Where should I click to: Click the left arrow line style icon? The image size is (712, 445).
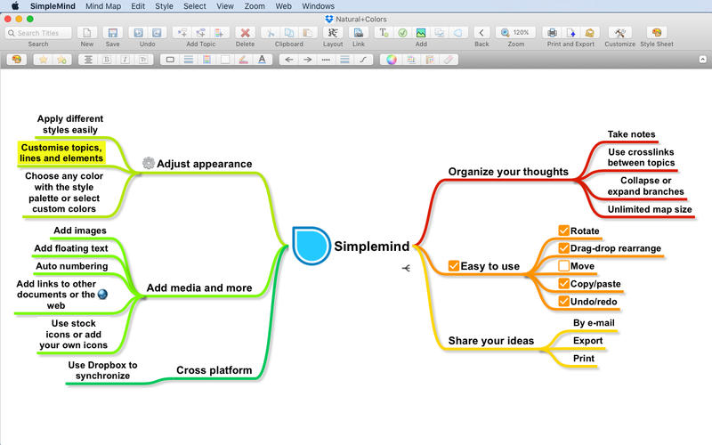coord(288,60)
